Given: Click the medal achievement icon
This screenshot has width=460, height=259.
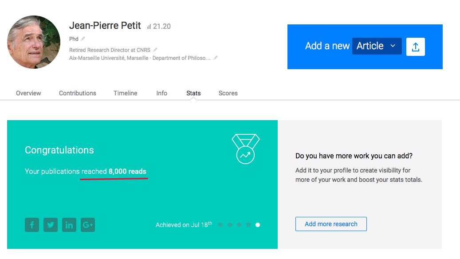Looking at the screenshot, I should (246, 149).
